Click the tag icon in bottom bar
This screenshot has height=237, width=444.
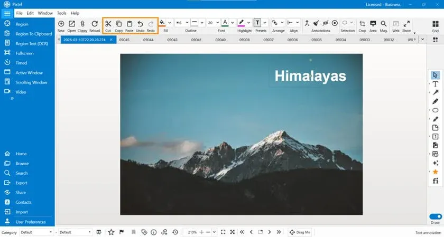144,232
